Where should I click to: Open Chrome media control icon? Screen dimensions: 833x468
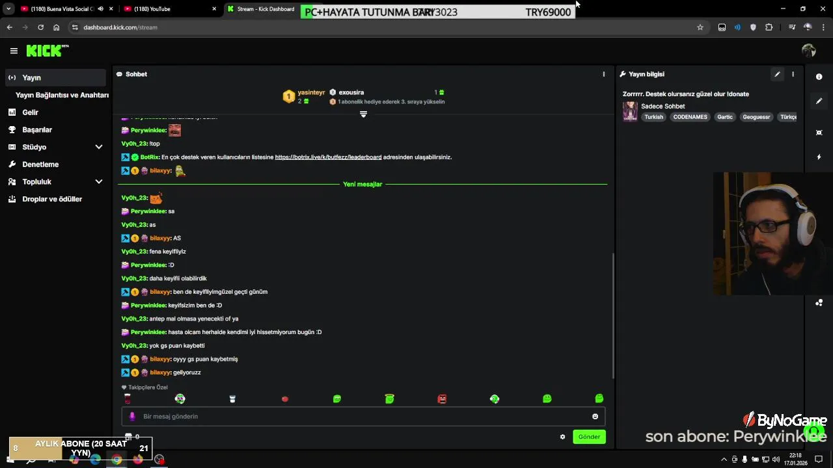(x=792, y=27)
